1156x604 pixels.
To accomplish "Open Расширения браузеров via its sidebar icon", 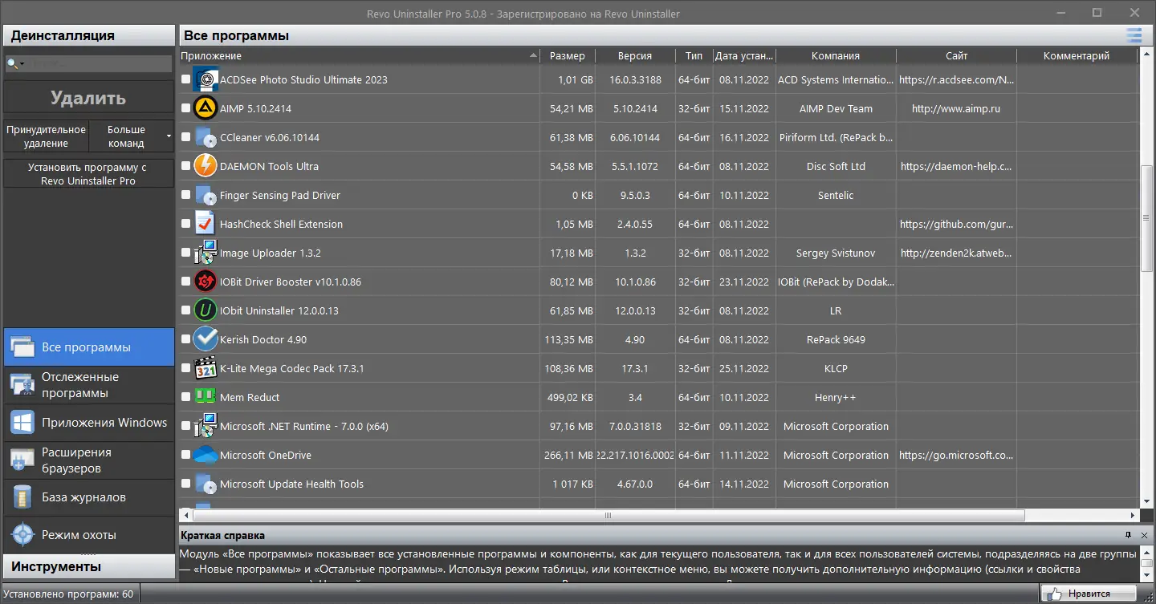I will point(22,460).
